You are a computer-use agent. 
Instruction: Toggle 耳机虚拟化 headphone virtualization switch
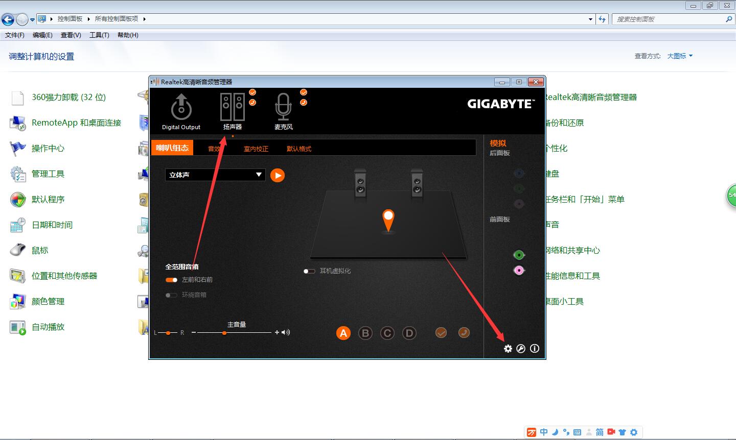tap(309, 271)
